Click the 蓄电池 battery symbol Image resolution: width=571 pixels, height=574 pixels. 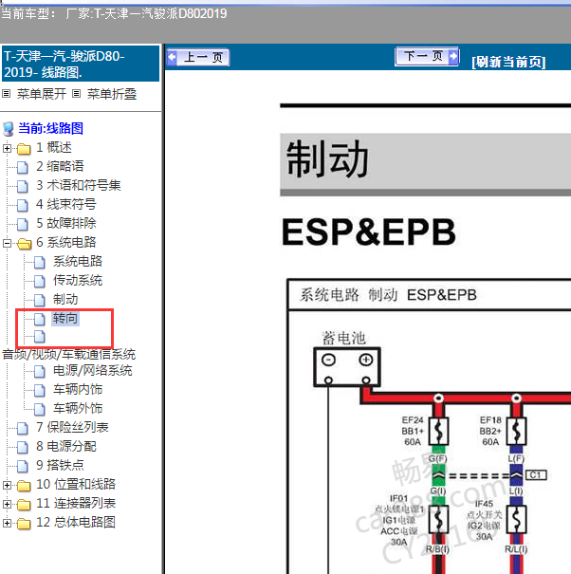click(x=347, y=367)
